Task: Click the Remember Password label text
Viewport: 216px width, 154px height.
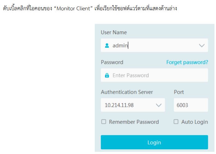Action: pyautogui.click(x=134, y=122)
